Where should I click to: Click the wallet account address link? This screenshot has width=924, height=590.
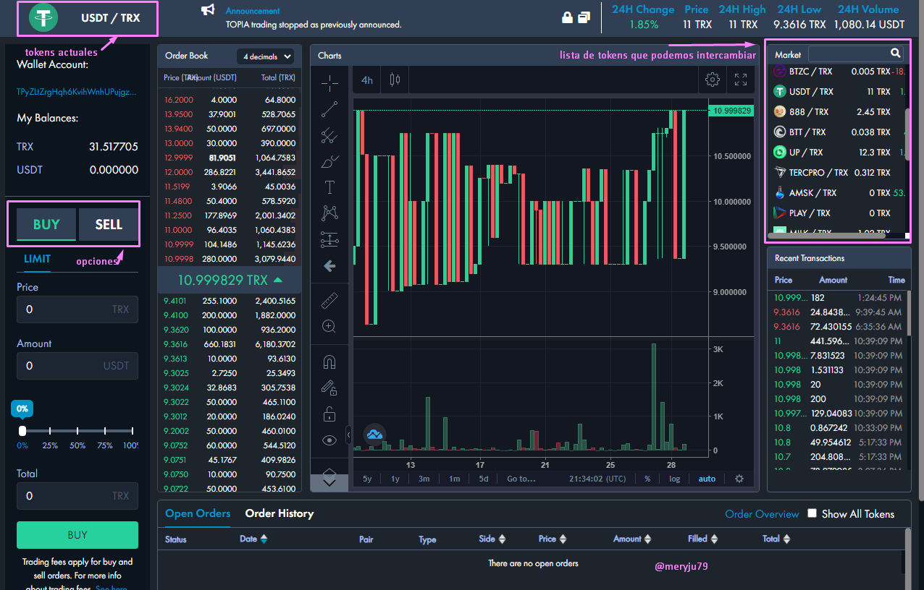(77, 92)
